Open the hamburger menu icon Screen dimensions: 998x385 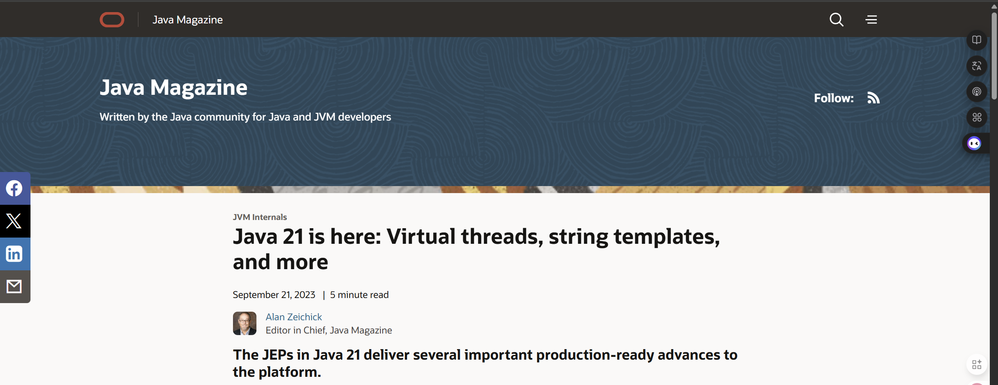[x=871, y=20]
